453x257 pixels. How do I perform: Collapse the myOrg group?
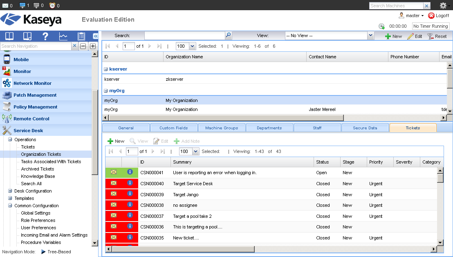(x=106, y=91)
